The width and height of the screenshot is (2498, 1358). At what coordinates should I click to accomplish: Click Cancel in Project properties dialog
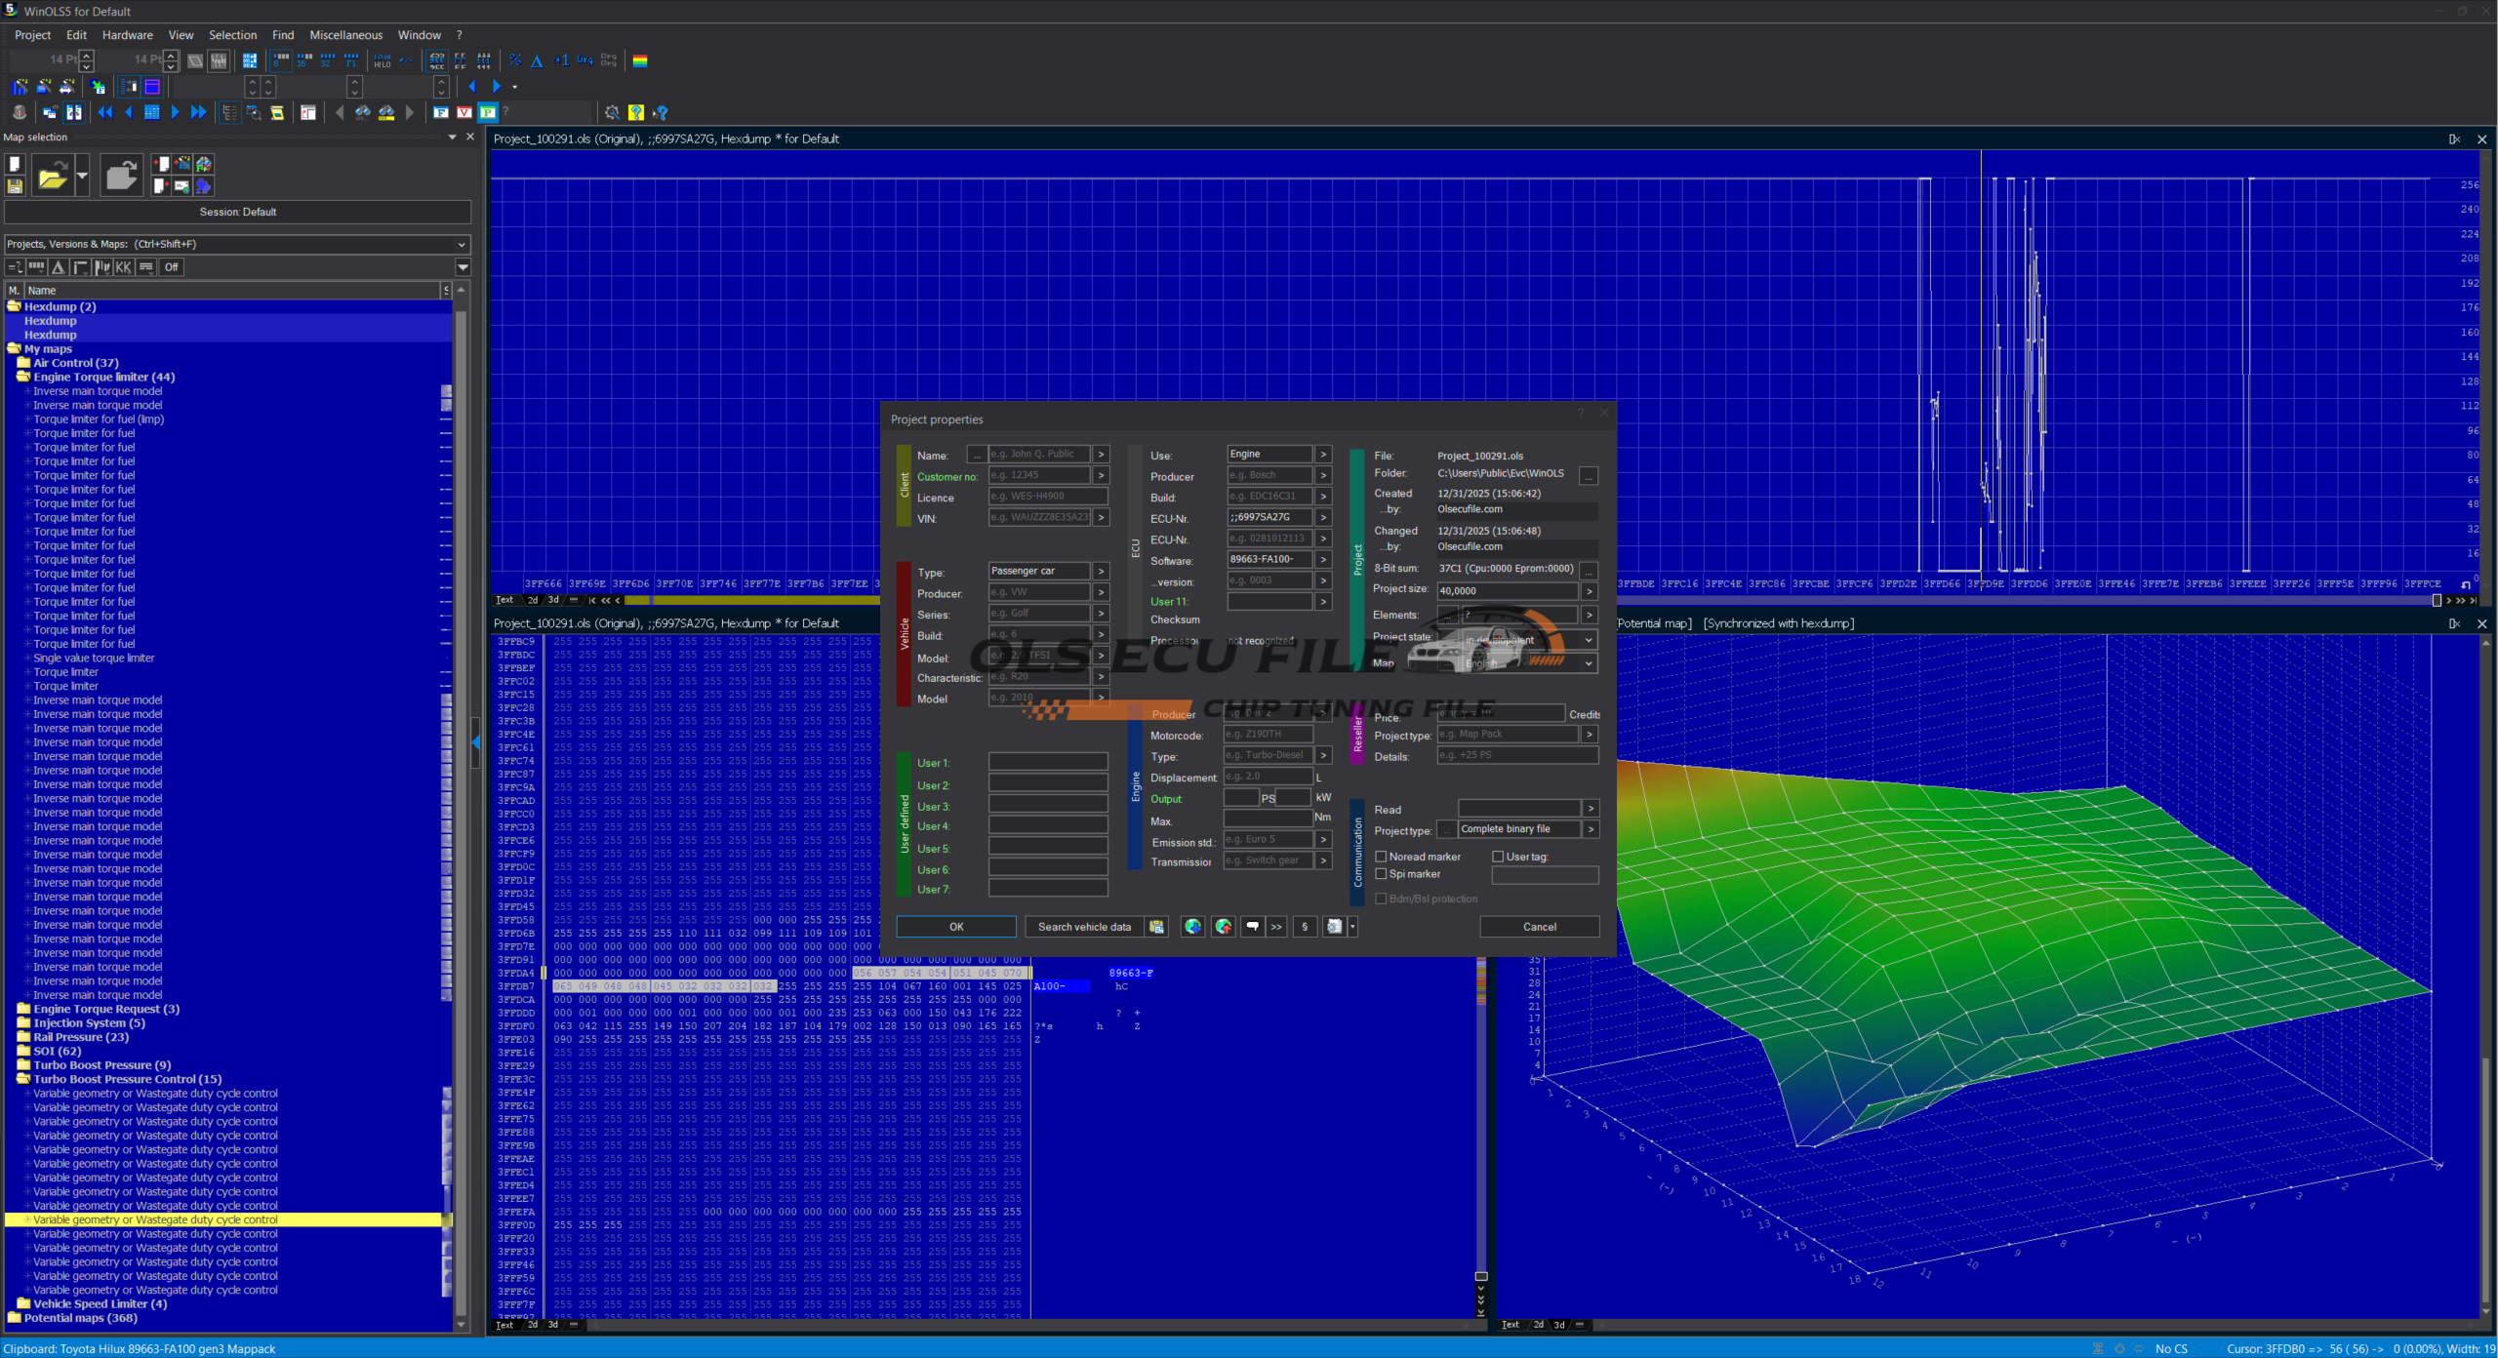[x=1539, y=927]
